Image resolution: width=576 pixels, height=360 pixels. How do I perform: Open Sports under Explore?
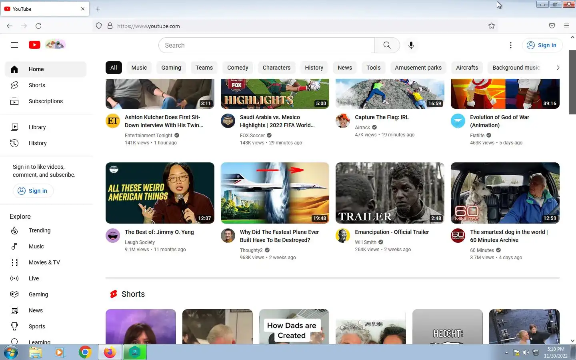click(46, 326)
